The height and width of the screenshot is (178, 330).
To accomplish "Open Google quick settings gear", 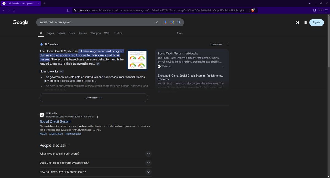I will pyautogui.click(x=297, y=23).
